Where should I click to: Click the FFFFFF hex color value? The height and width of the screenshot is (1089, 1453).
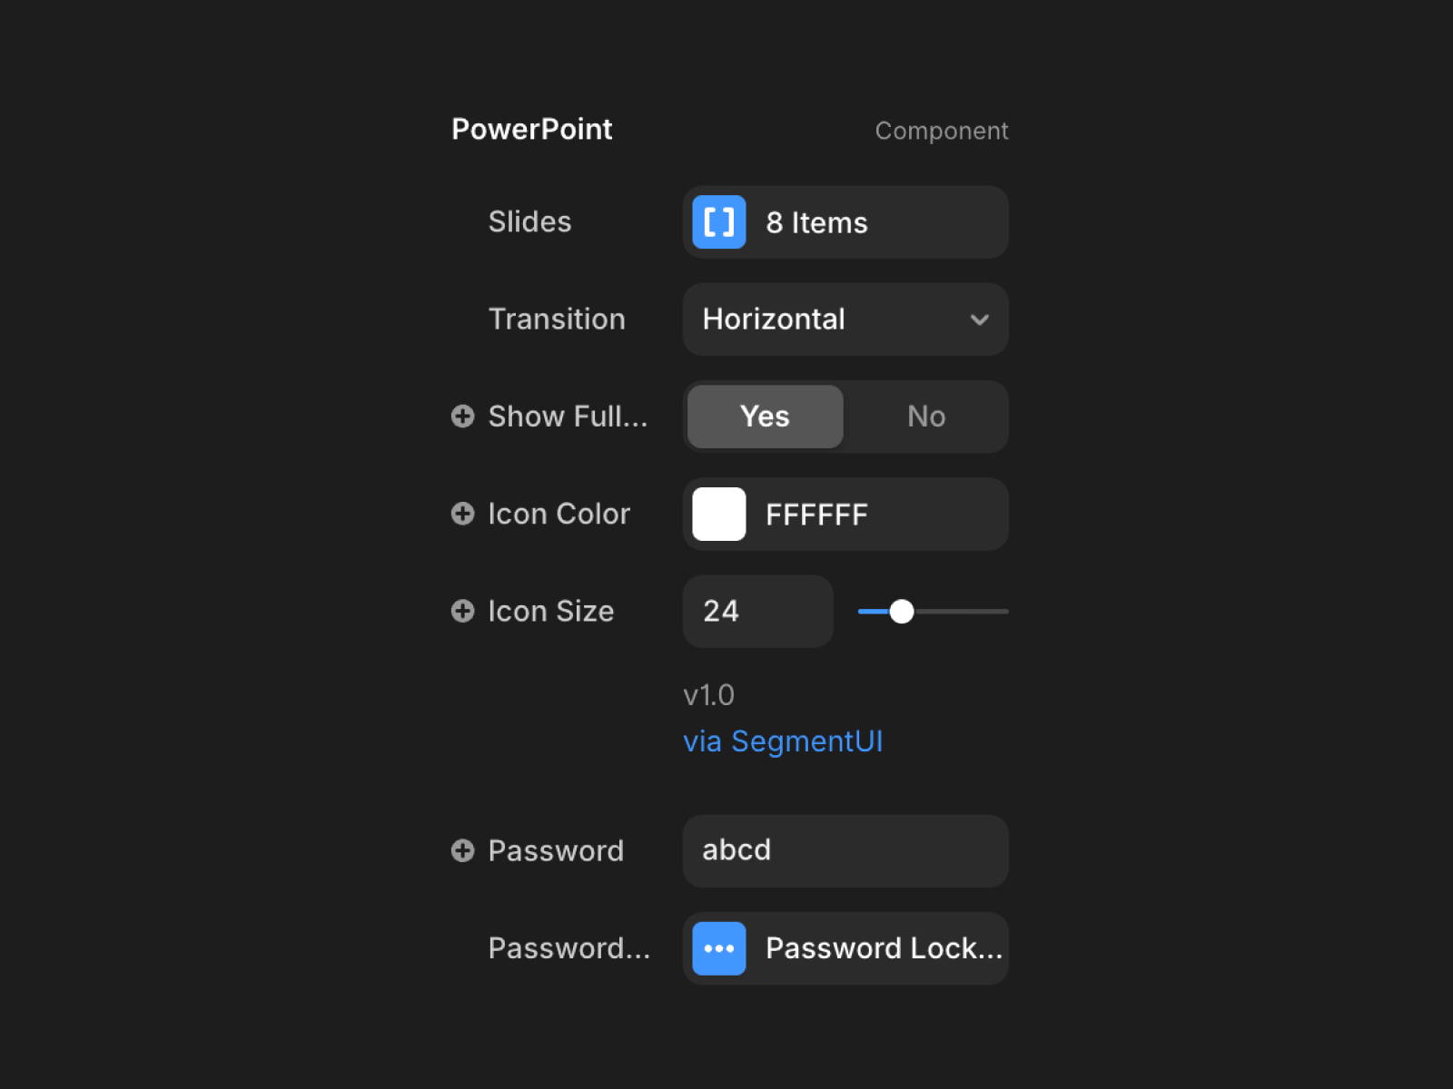tap(816, 515)
